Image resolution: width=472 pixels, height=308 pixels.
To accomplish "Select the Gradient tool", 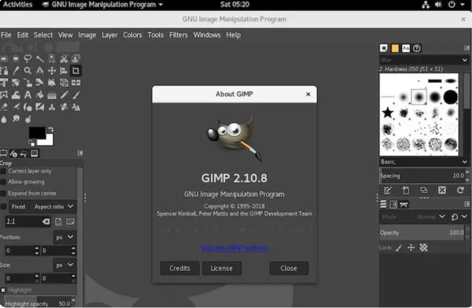I will pos(52,95).
